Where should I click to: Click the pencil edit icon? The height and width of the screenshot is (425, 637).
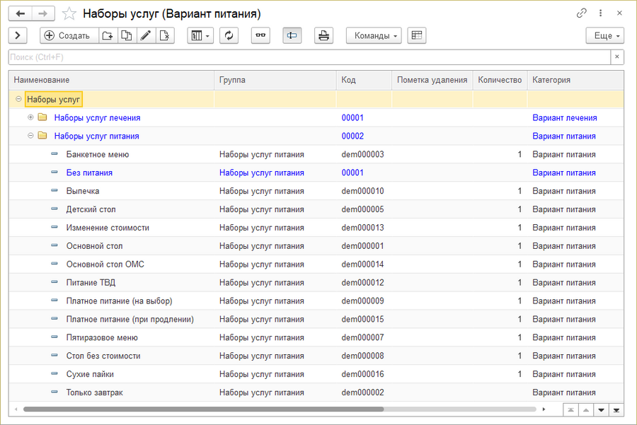[146, 36]
